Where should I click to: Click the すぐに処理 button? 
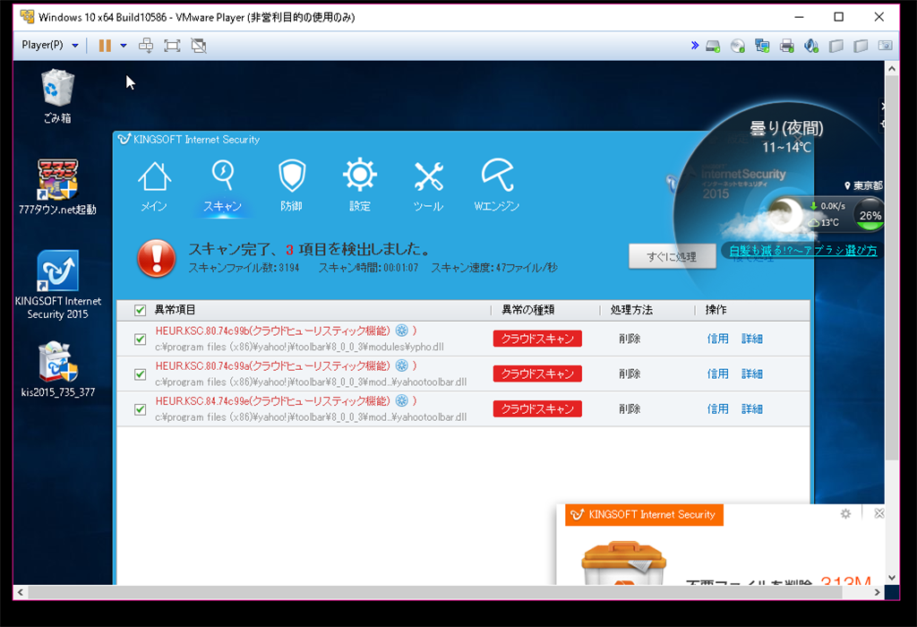(672, 256)
